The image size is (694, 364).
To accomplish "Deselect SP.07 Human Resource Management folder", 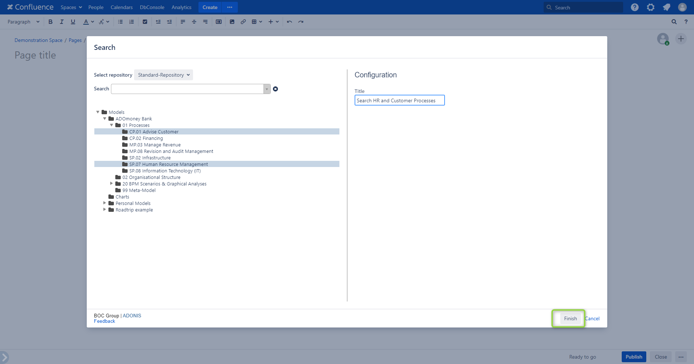I will coord(168,164).
